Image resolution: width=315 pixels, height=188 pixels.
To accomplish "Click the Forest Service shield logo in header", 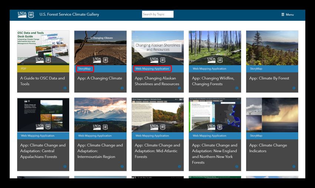I will click(x=31, y=15).
